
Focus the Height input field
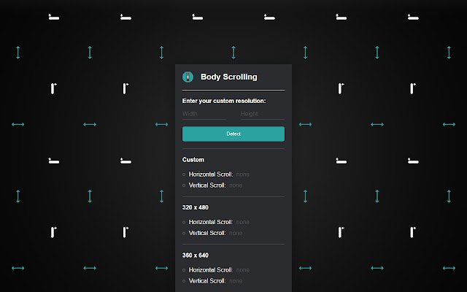pyautogui.click(x=263, y=114)
